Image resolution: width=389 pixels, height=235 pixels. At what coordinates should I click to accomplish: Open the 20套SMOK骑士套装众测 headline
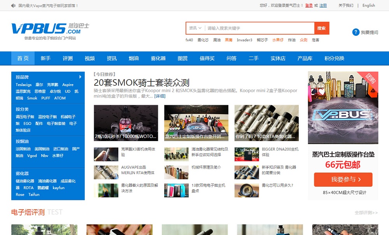pos(142,83)
